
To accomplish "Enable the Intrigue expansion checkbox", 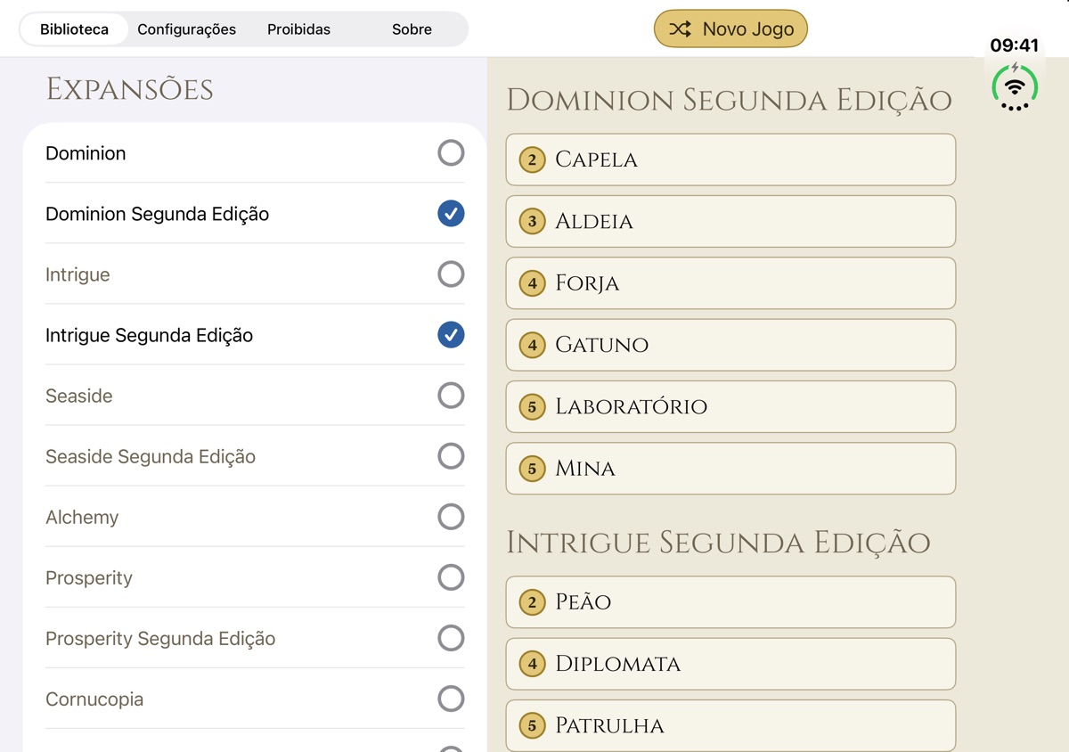I will (x=451, y=274).
